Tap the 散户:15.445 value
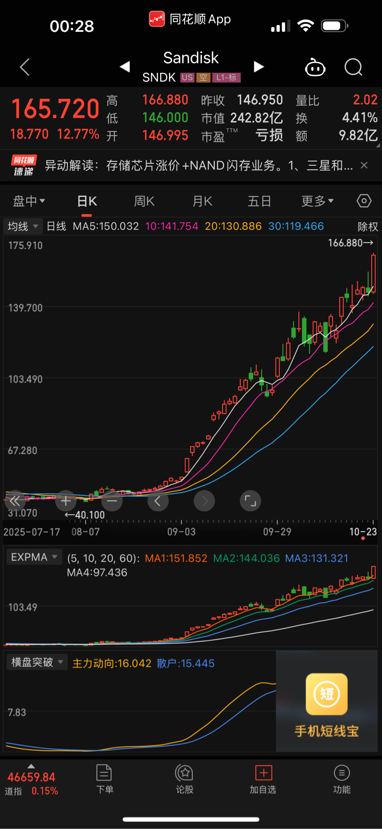The width and height of the screenshot is (382, 829). click(x=186, y=663)
